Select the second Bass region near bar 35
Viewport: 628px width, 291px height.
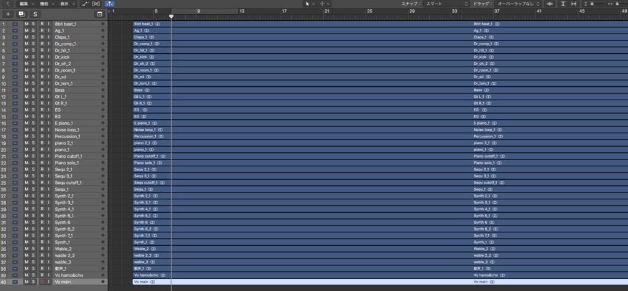click(x=550, y=90)
